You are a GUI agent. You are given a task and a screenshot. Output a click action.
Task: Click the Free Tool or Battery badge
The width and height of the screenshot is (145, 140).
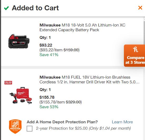tap(8, 83)
